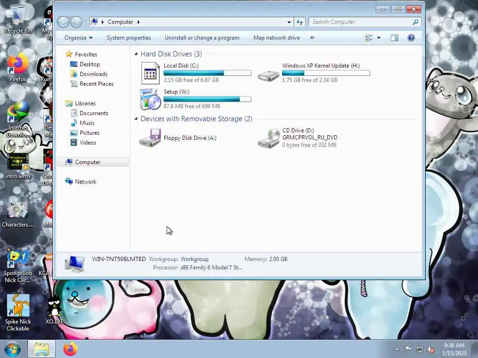Viewport: 478px width, 358px height.
Task: Click the Refresh button beside the address bar
Action: pyautogui.click(x=300, y=22)
